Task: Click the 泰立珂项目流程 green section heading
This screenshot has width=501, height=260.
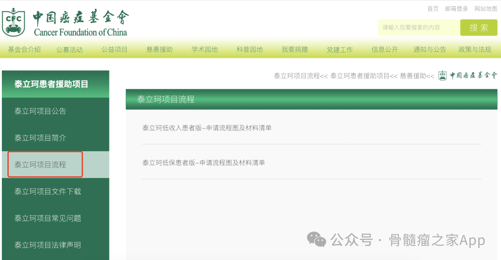Action: tap(312, 99)
